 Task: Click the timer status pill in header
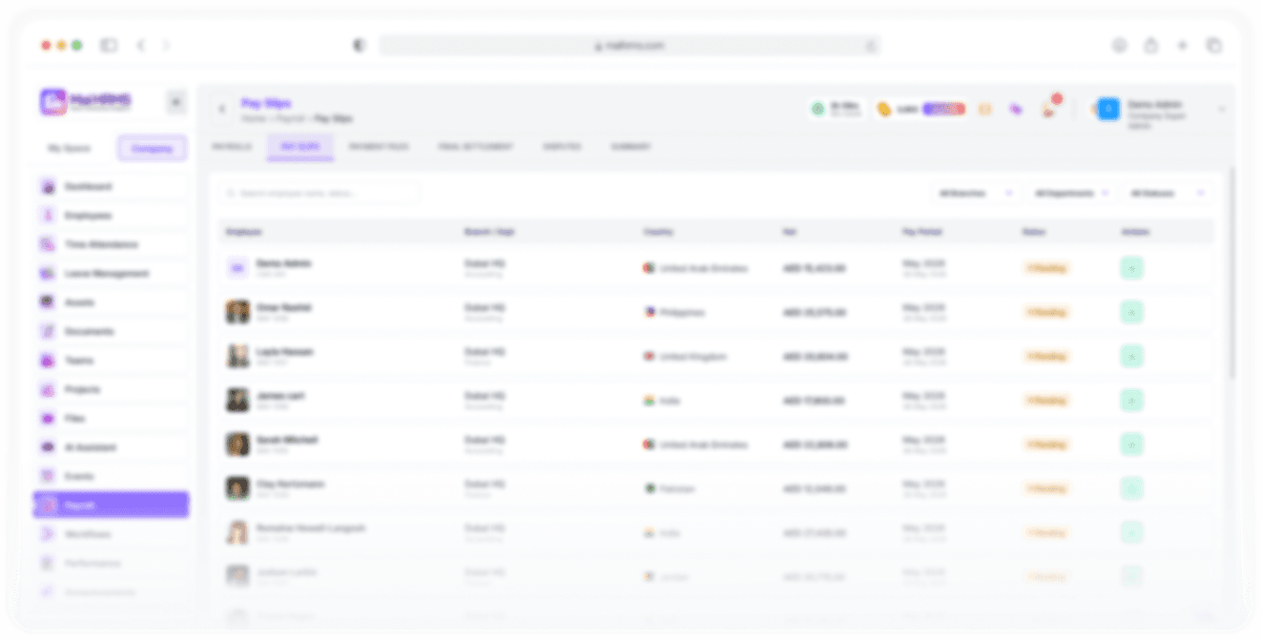pos(837,110)
